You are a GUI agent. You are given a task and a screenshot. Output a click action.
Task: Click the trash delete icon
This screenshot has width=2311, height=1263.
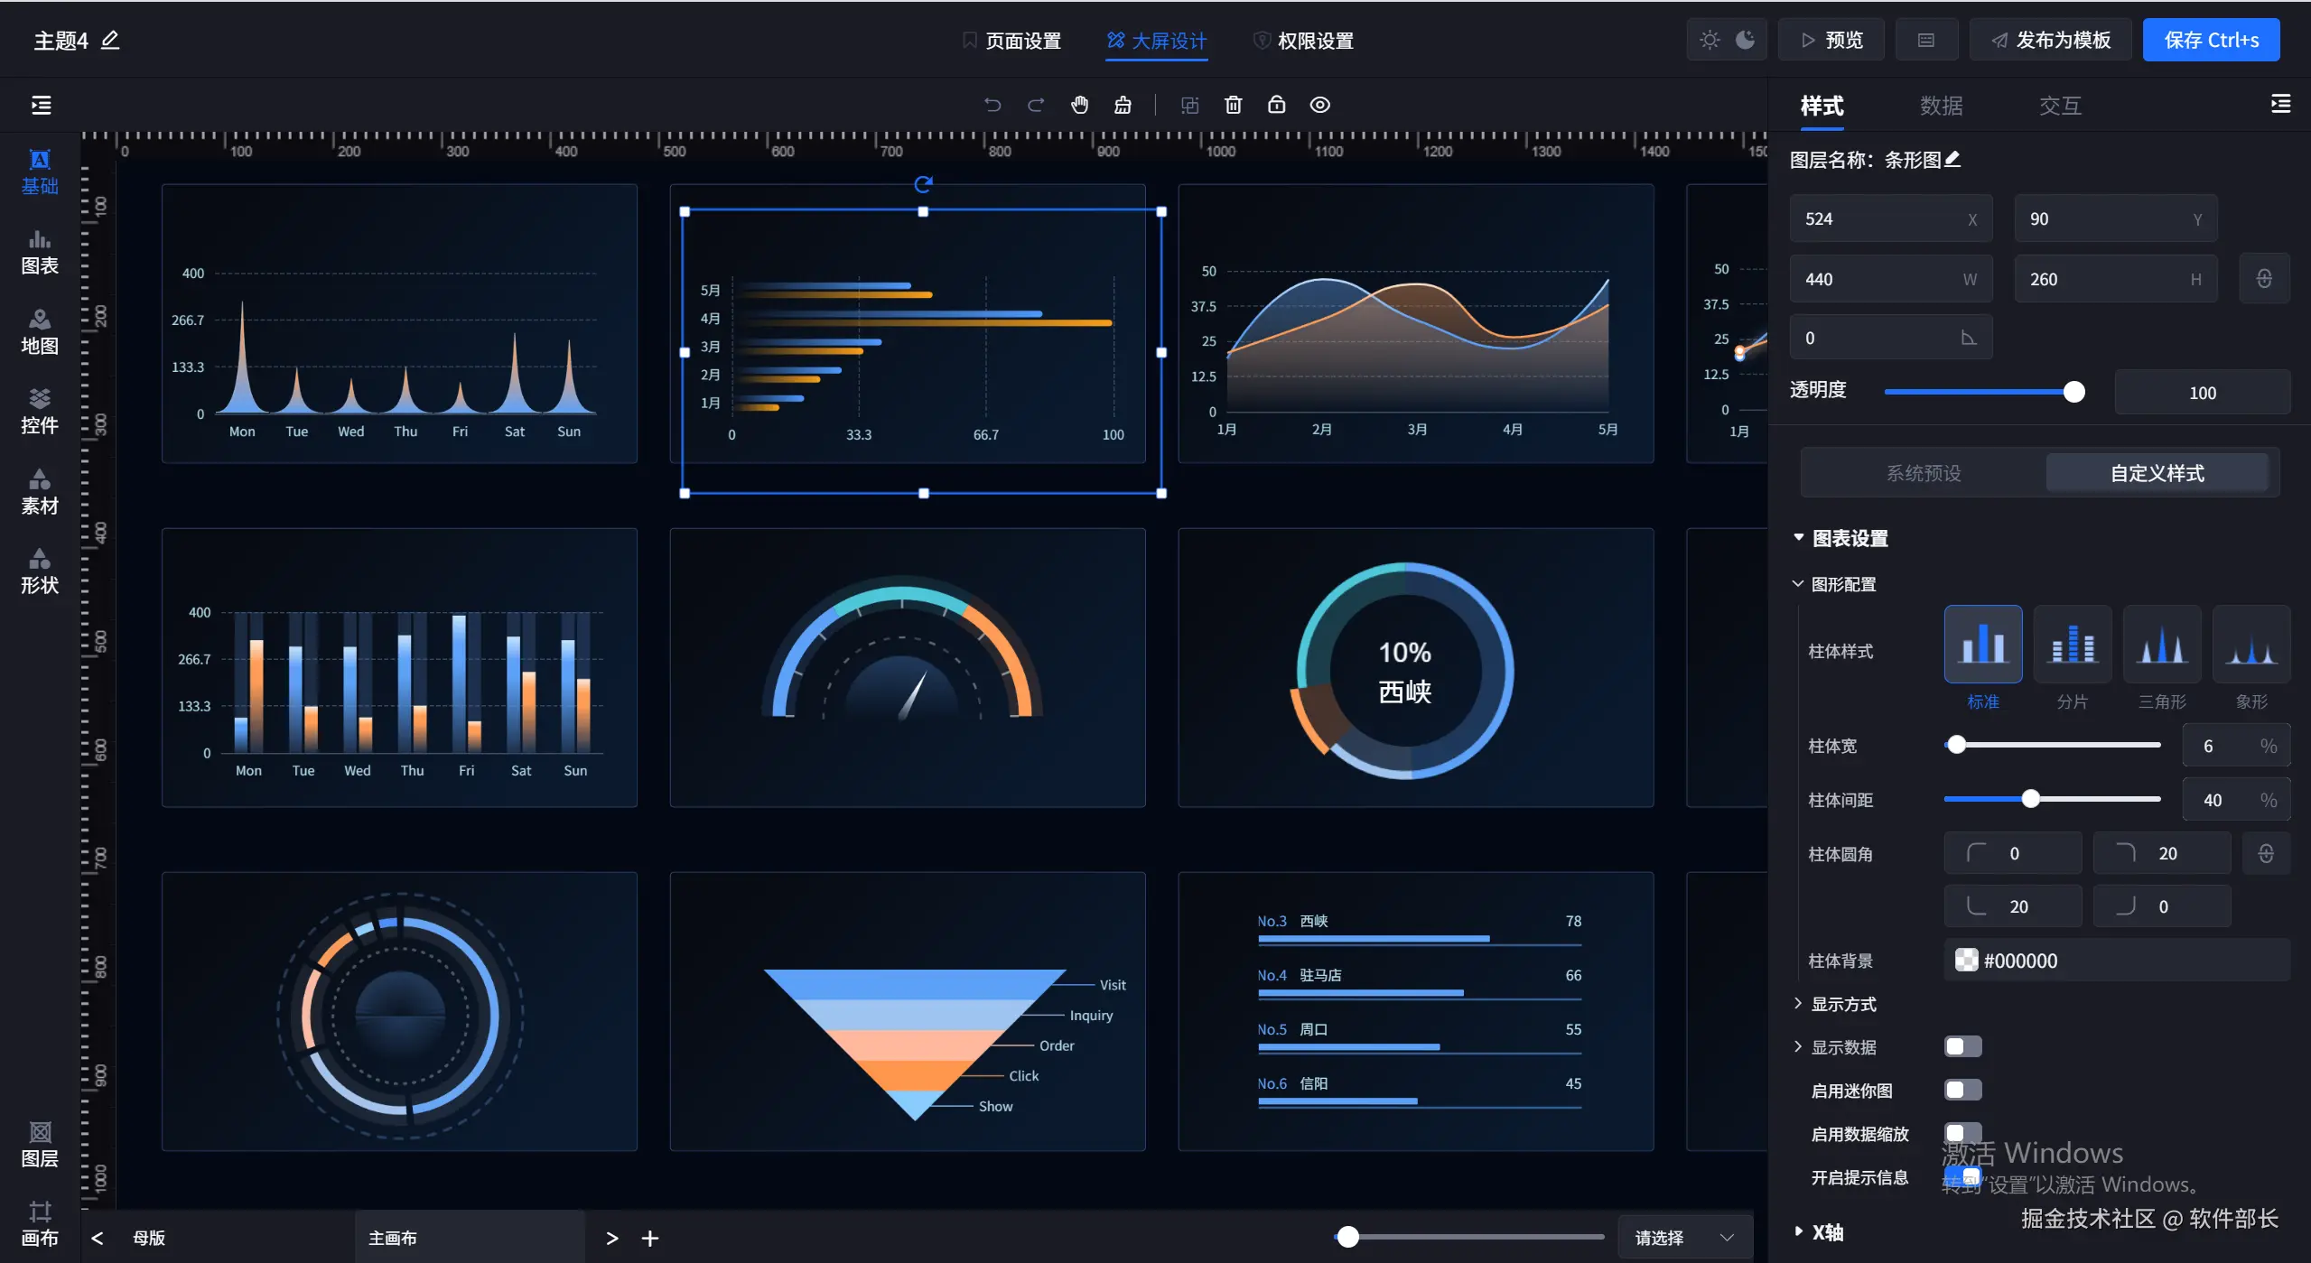[1233, 105]
